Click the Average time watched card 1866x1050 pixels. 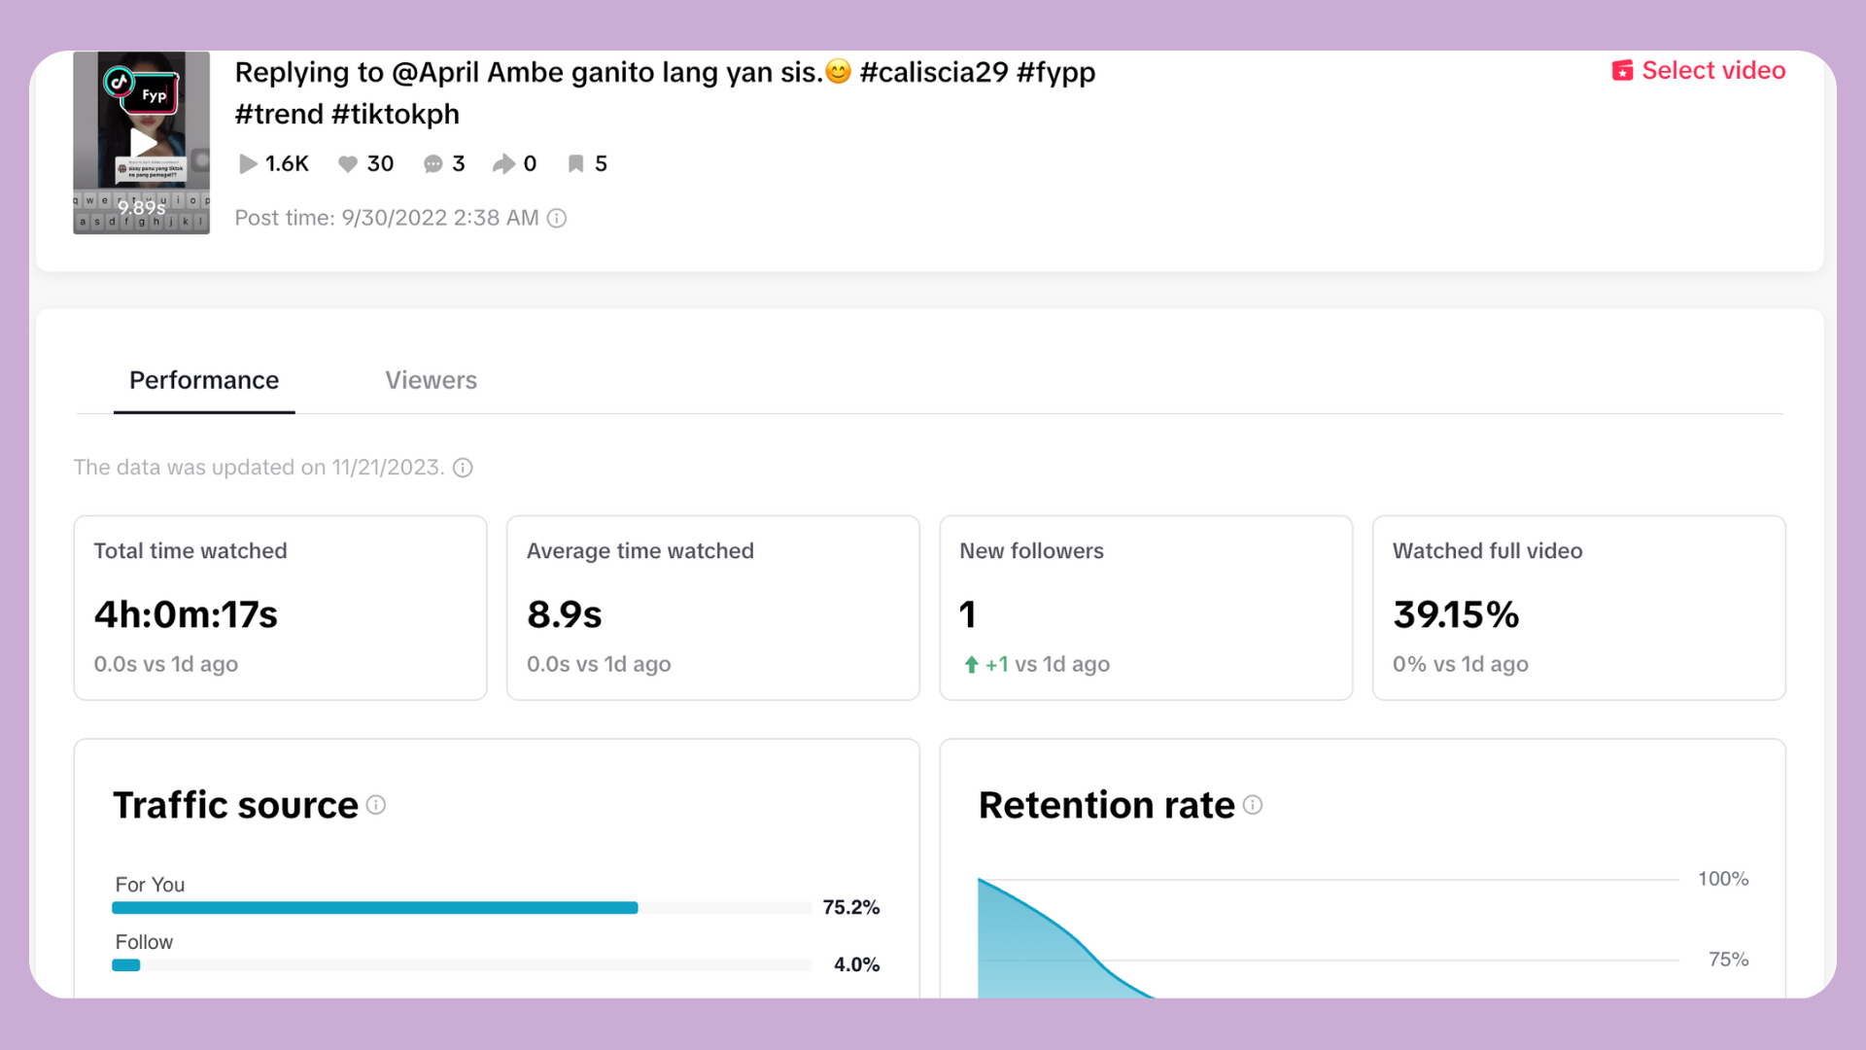[712, 608]
